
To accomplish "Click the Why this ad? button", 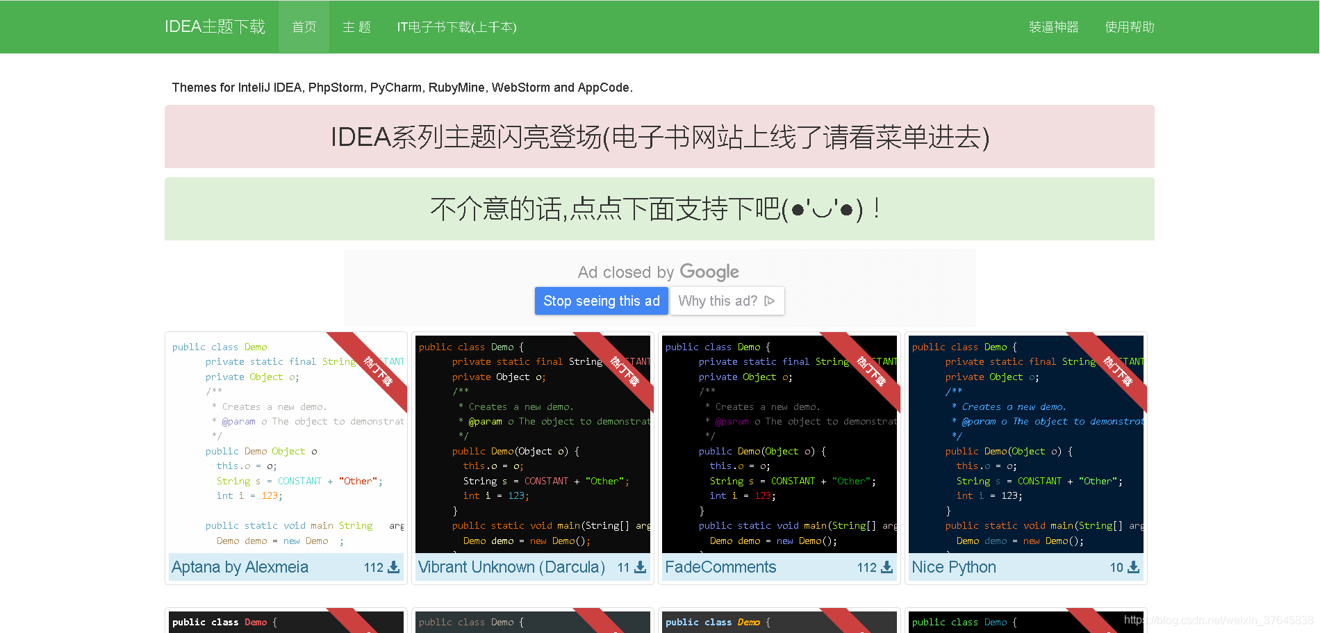I will (x=727, y=301).
